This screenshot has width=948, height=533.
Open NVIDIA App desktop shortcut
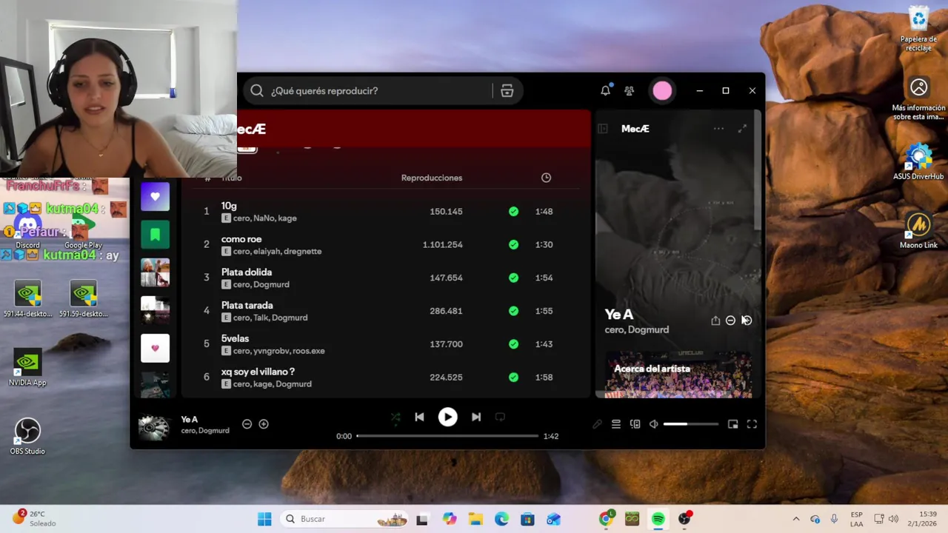click(27, 368)
